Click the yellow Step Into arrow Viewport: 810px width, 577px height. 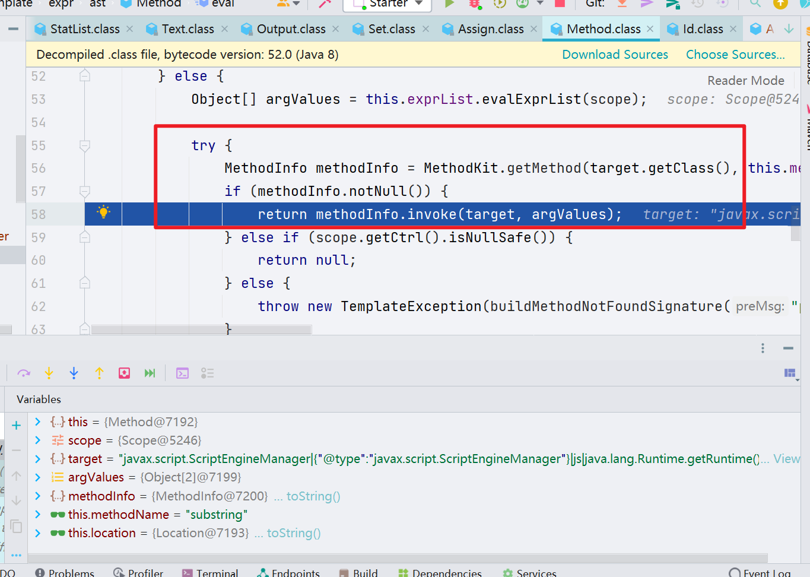pyautogui.click(x=49, y=373)
